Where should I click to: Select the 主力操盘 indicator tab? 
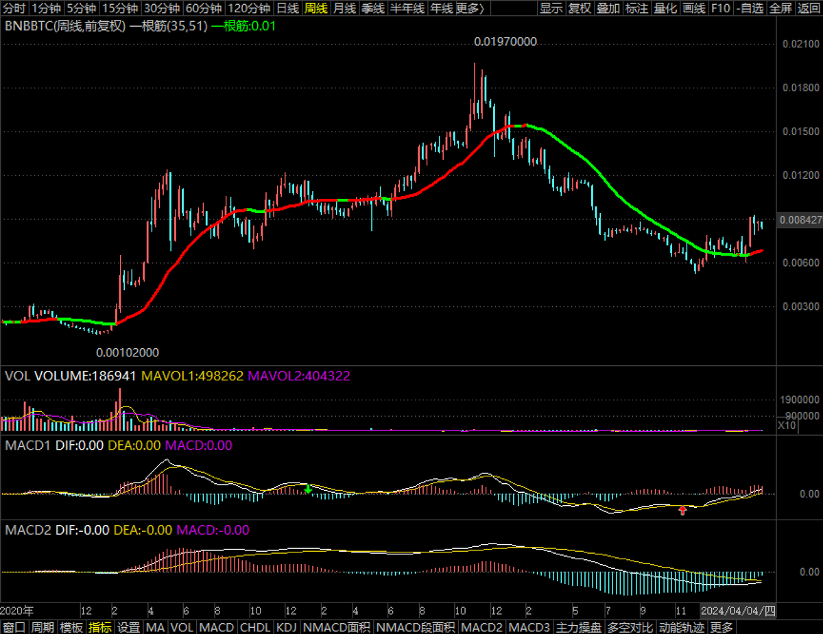pyautogui.click(x=578, y=627)
